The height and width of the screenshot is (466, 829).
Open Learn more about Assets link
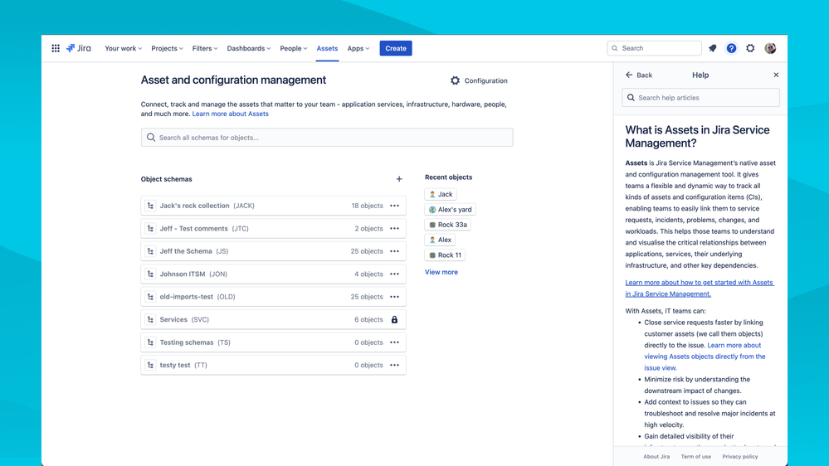[231, 114]
